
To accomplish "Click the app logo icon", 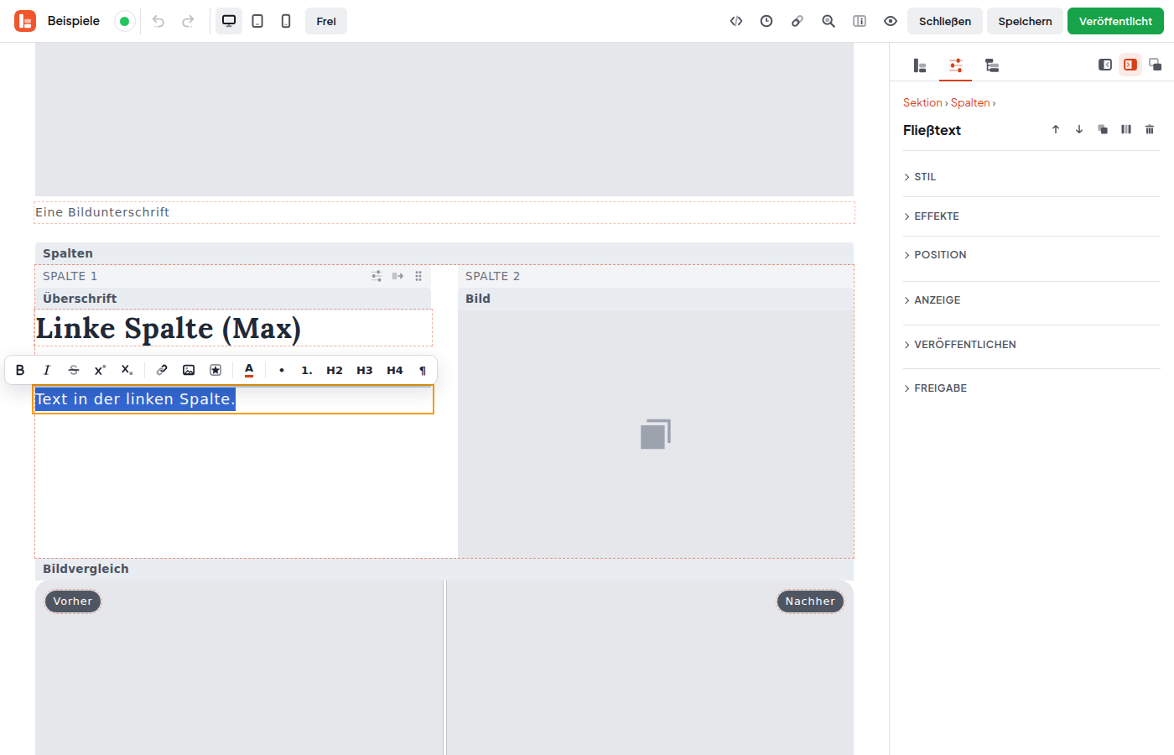I will pyautogui.click(x=25, y=21).
